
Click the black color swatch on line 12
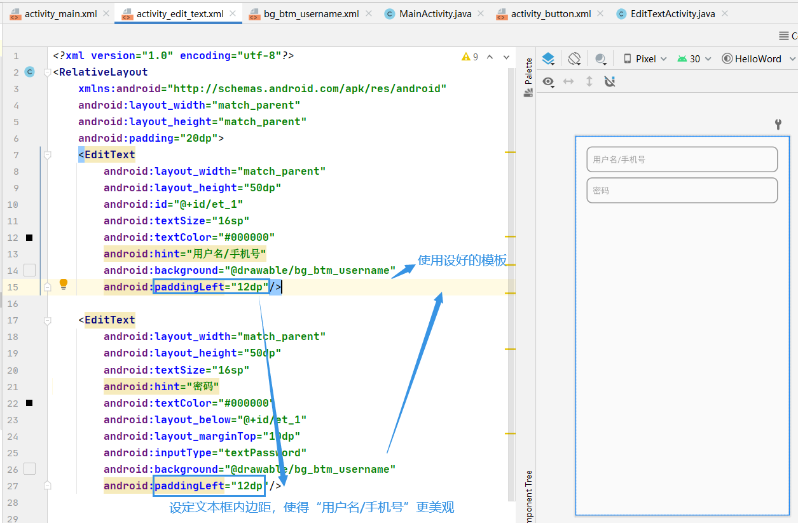coord(29,238)
